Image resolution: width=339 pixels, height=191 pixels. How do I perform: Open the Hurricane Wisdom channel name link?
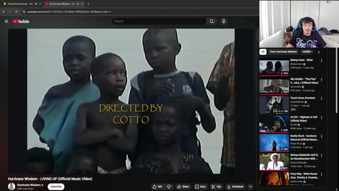coord(29,185)
